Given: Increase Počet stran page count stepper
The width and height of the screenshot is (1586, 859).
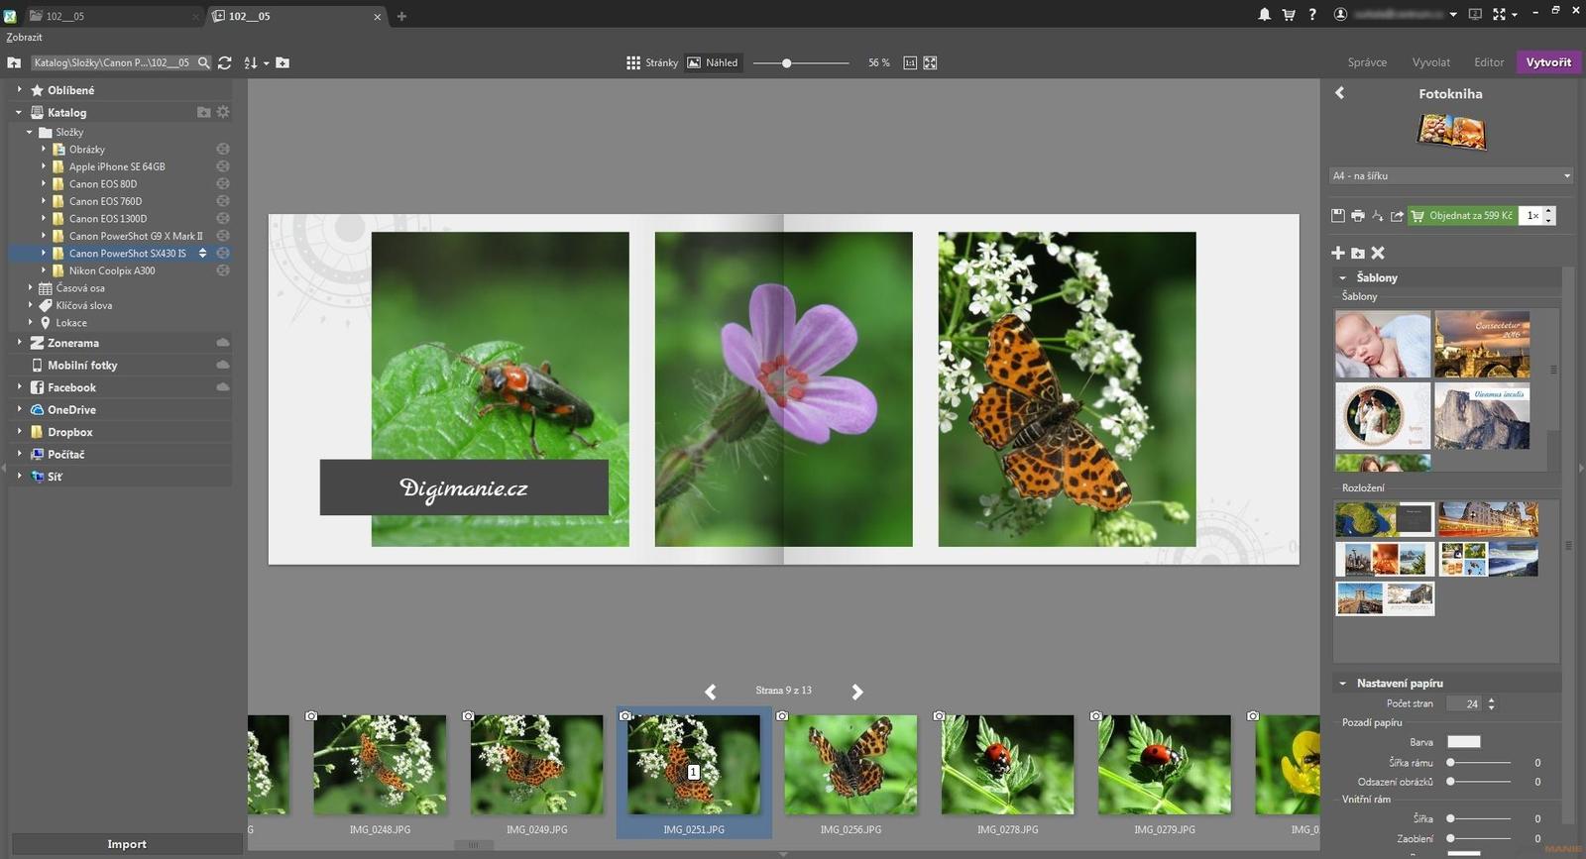Looking at the screenshot, I should point(1491,699).
